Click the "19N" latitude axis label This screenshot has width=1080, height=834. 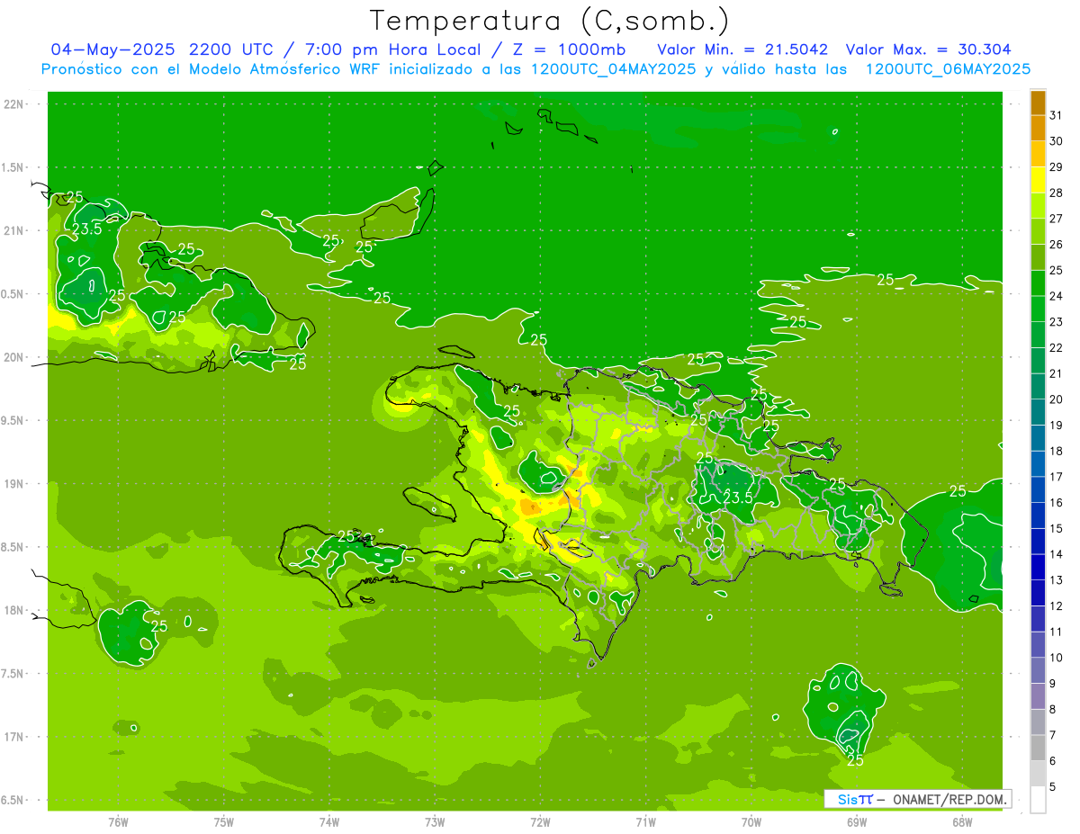[x=13, y=484]
